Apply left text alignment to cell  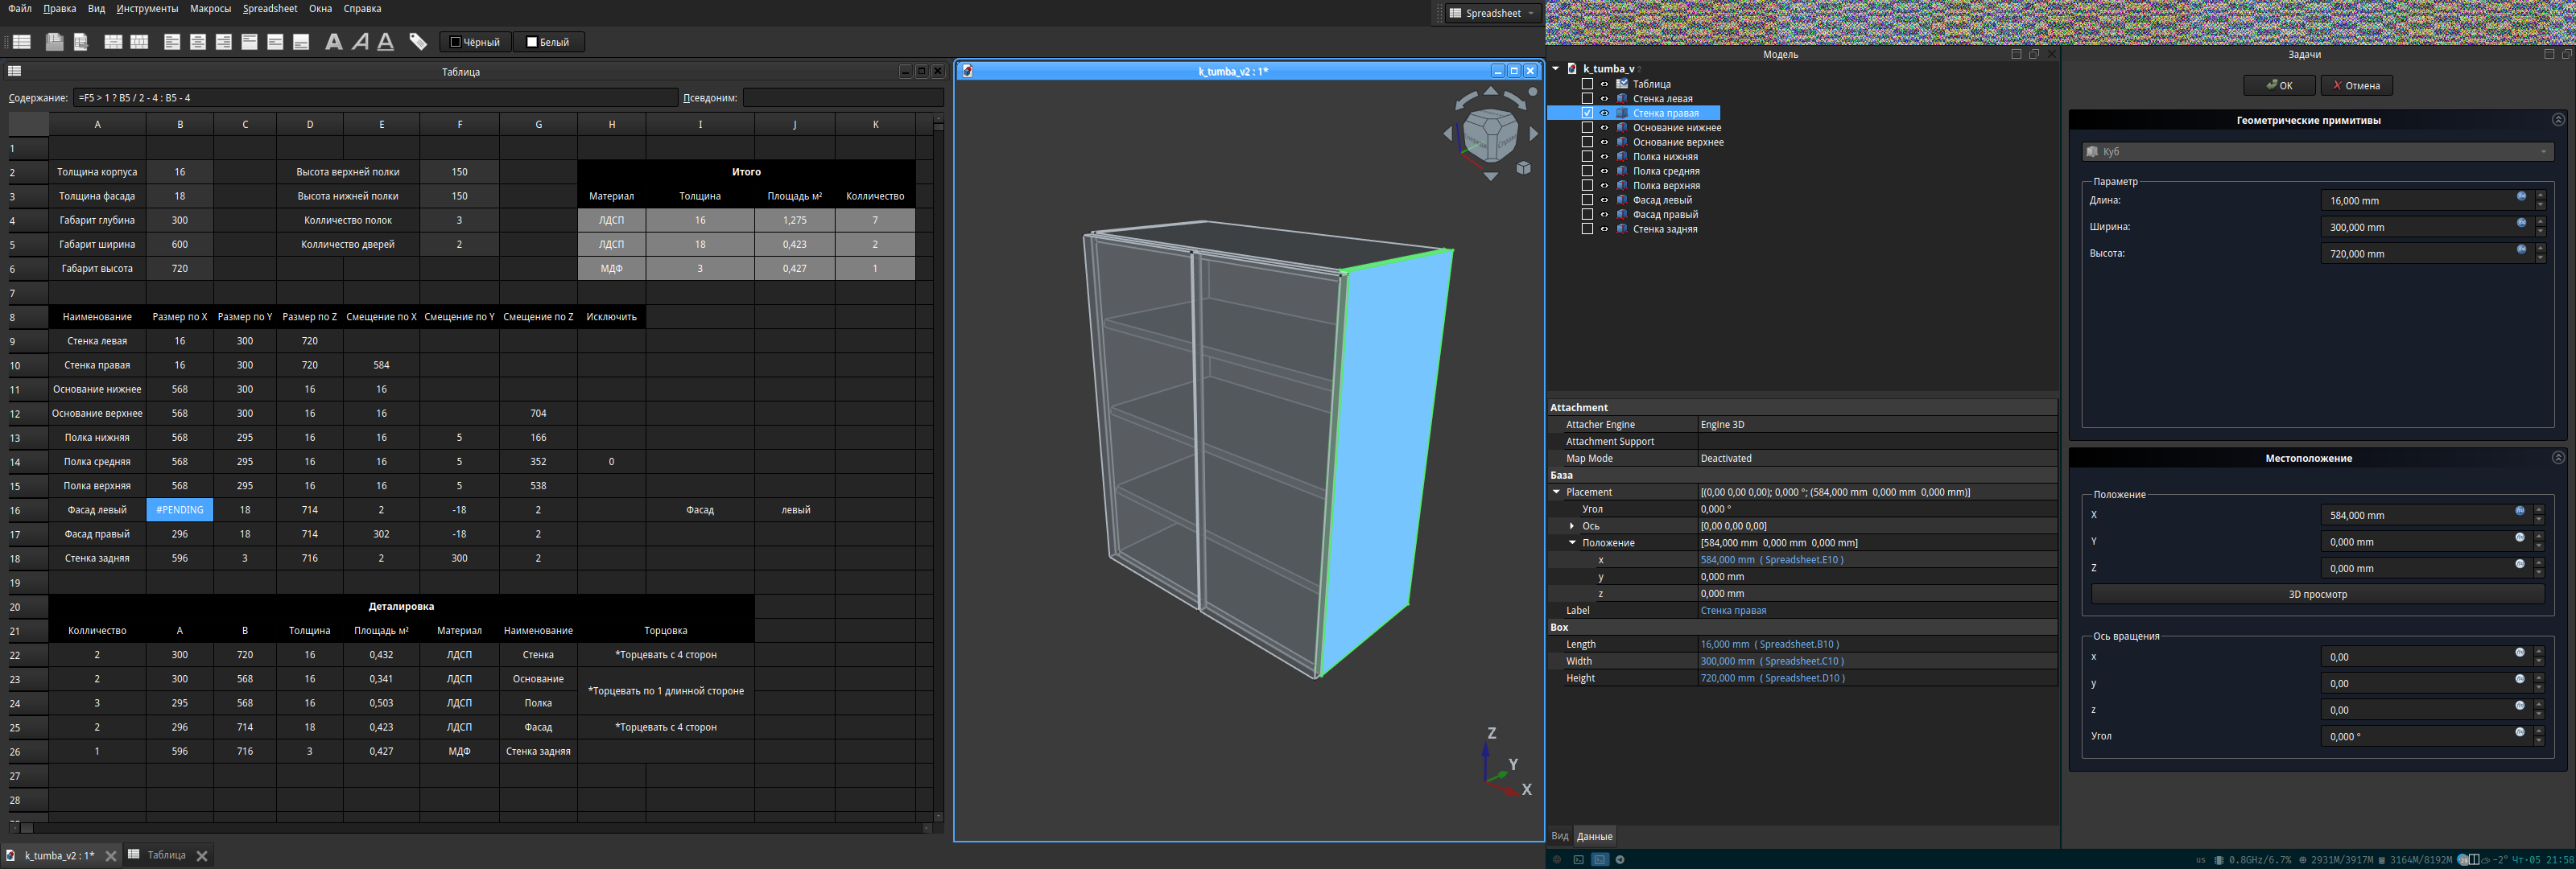(x=172, y=42)
